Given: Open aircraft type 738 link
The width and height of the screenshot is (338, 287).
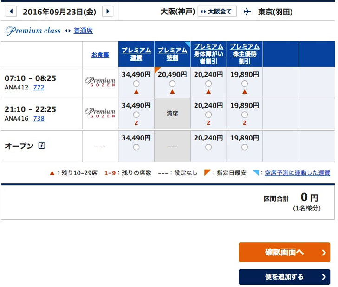Looking at the screenshot, I should pos(39,118).
